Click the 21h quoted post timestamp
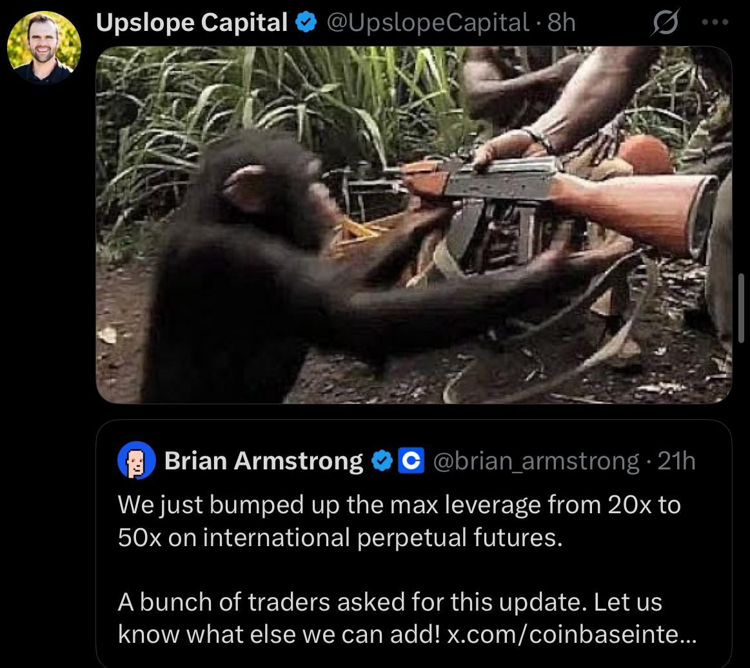 pos(676,461)
